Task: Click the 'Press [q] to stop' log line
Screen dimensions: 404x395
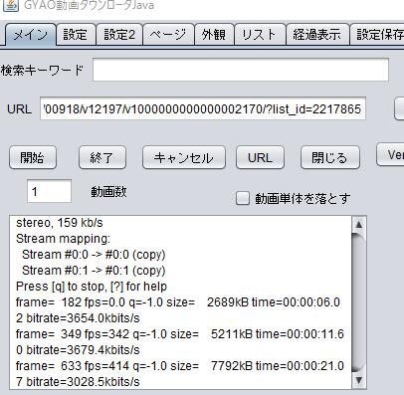Action: [92, 287]
